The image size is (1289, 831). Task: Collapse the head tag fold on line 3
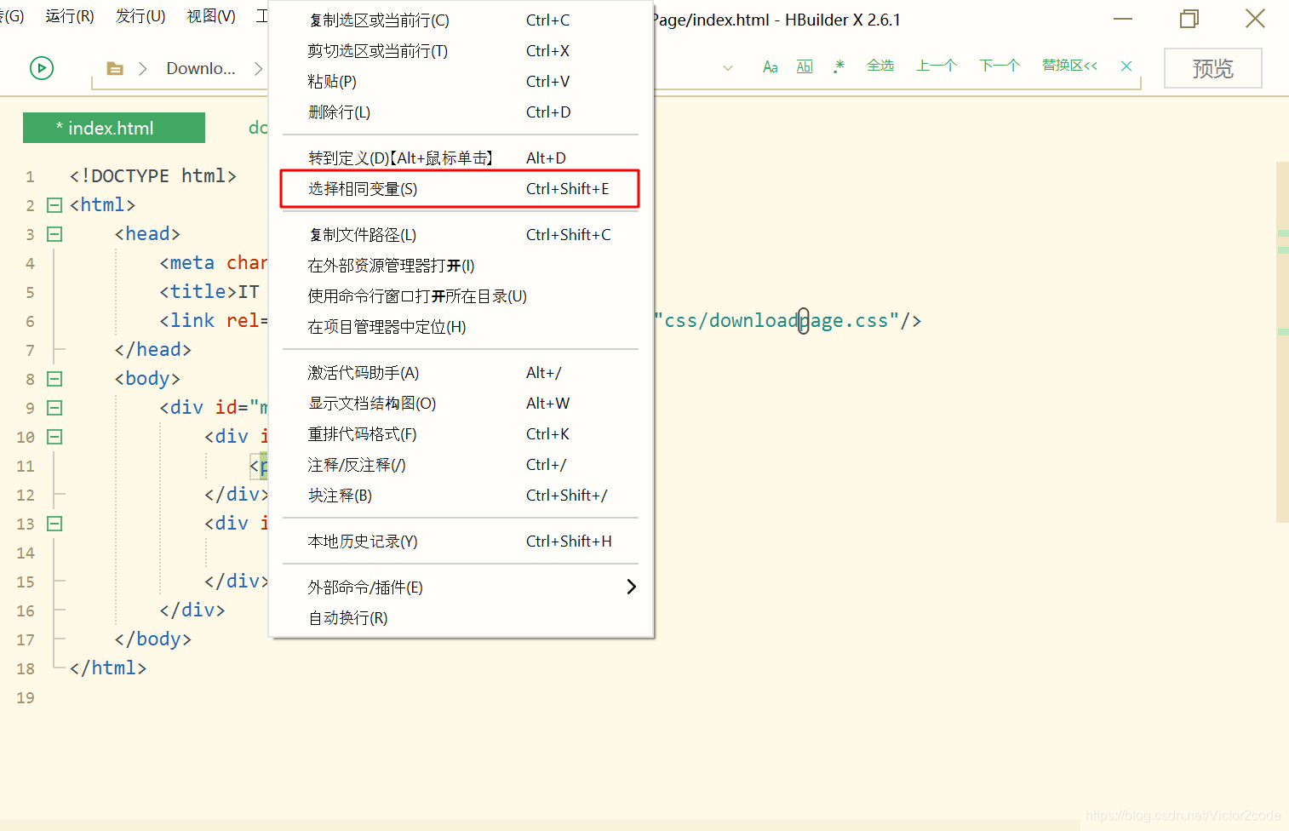54,234
